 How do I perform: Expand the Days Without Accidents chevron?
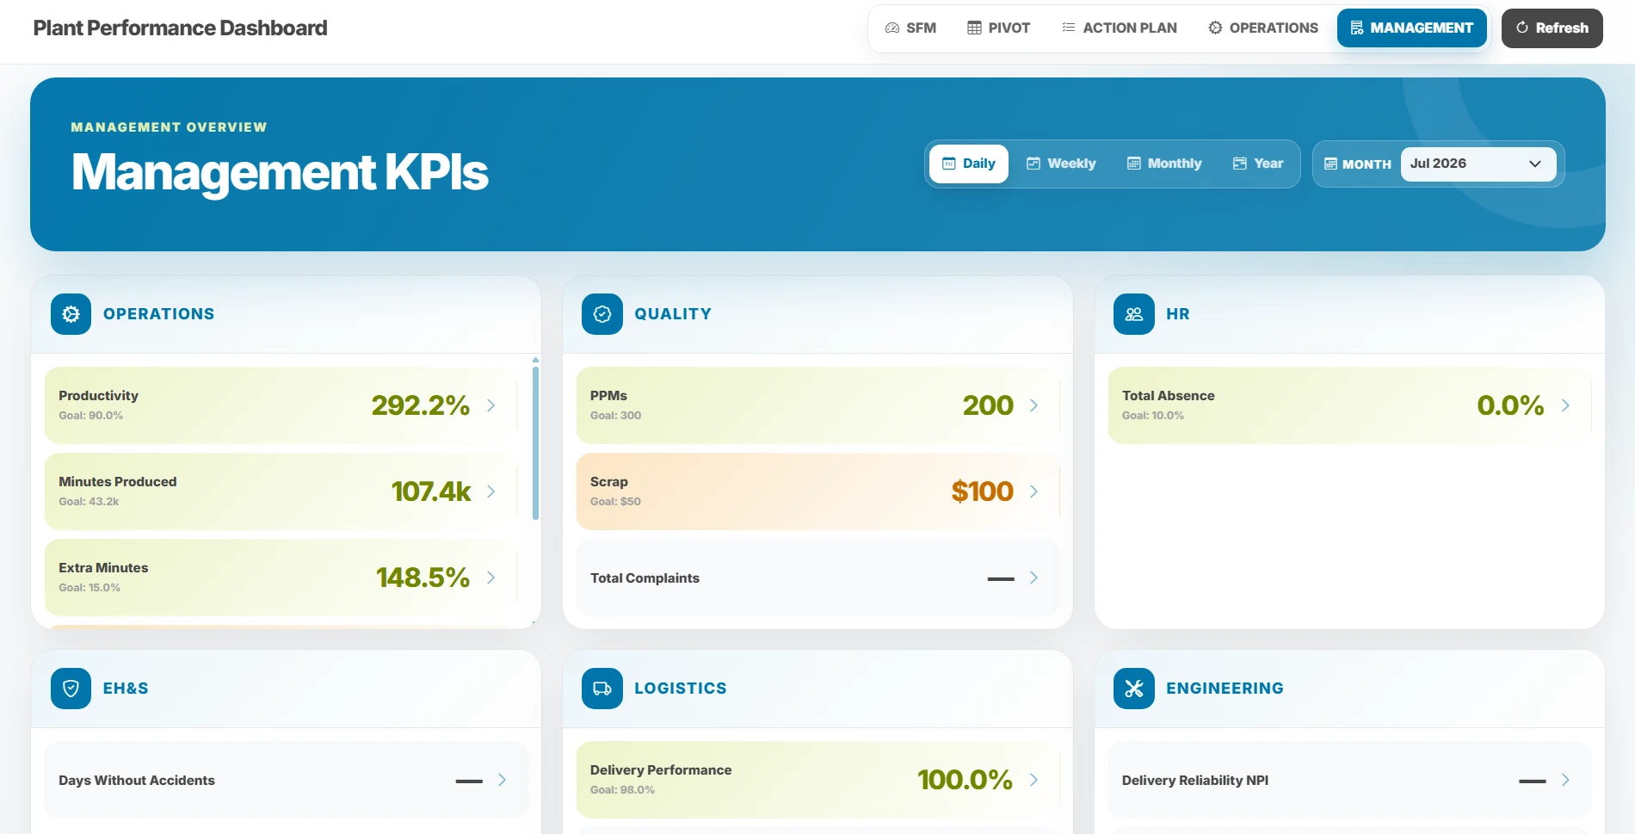[502, 780]
